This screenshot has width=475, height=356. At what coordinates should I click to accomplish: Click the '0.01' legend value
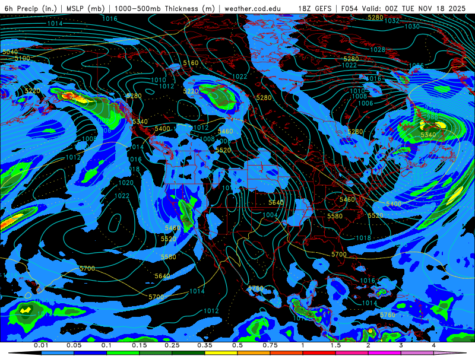(41, 345)
